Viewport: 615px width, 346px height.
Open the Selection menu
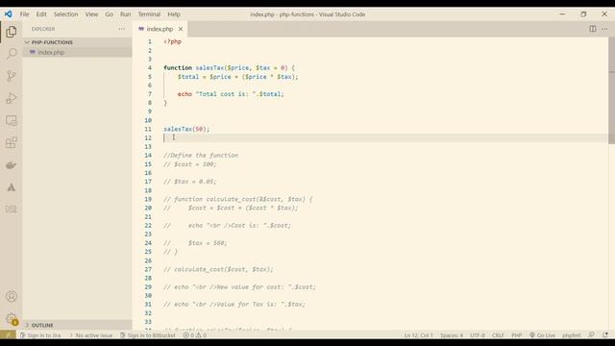pyautogui.click(x=66, y=14)
